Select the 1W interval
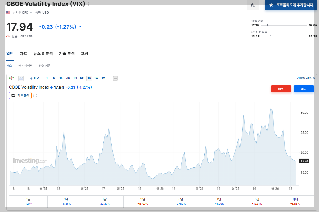The width and height of the screenshot is (319, 212). (x=97, y=78)
